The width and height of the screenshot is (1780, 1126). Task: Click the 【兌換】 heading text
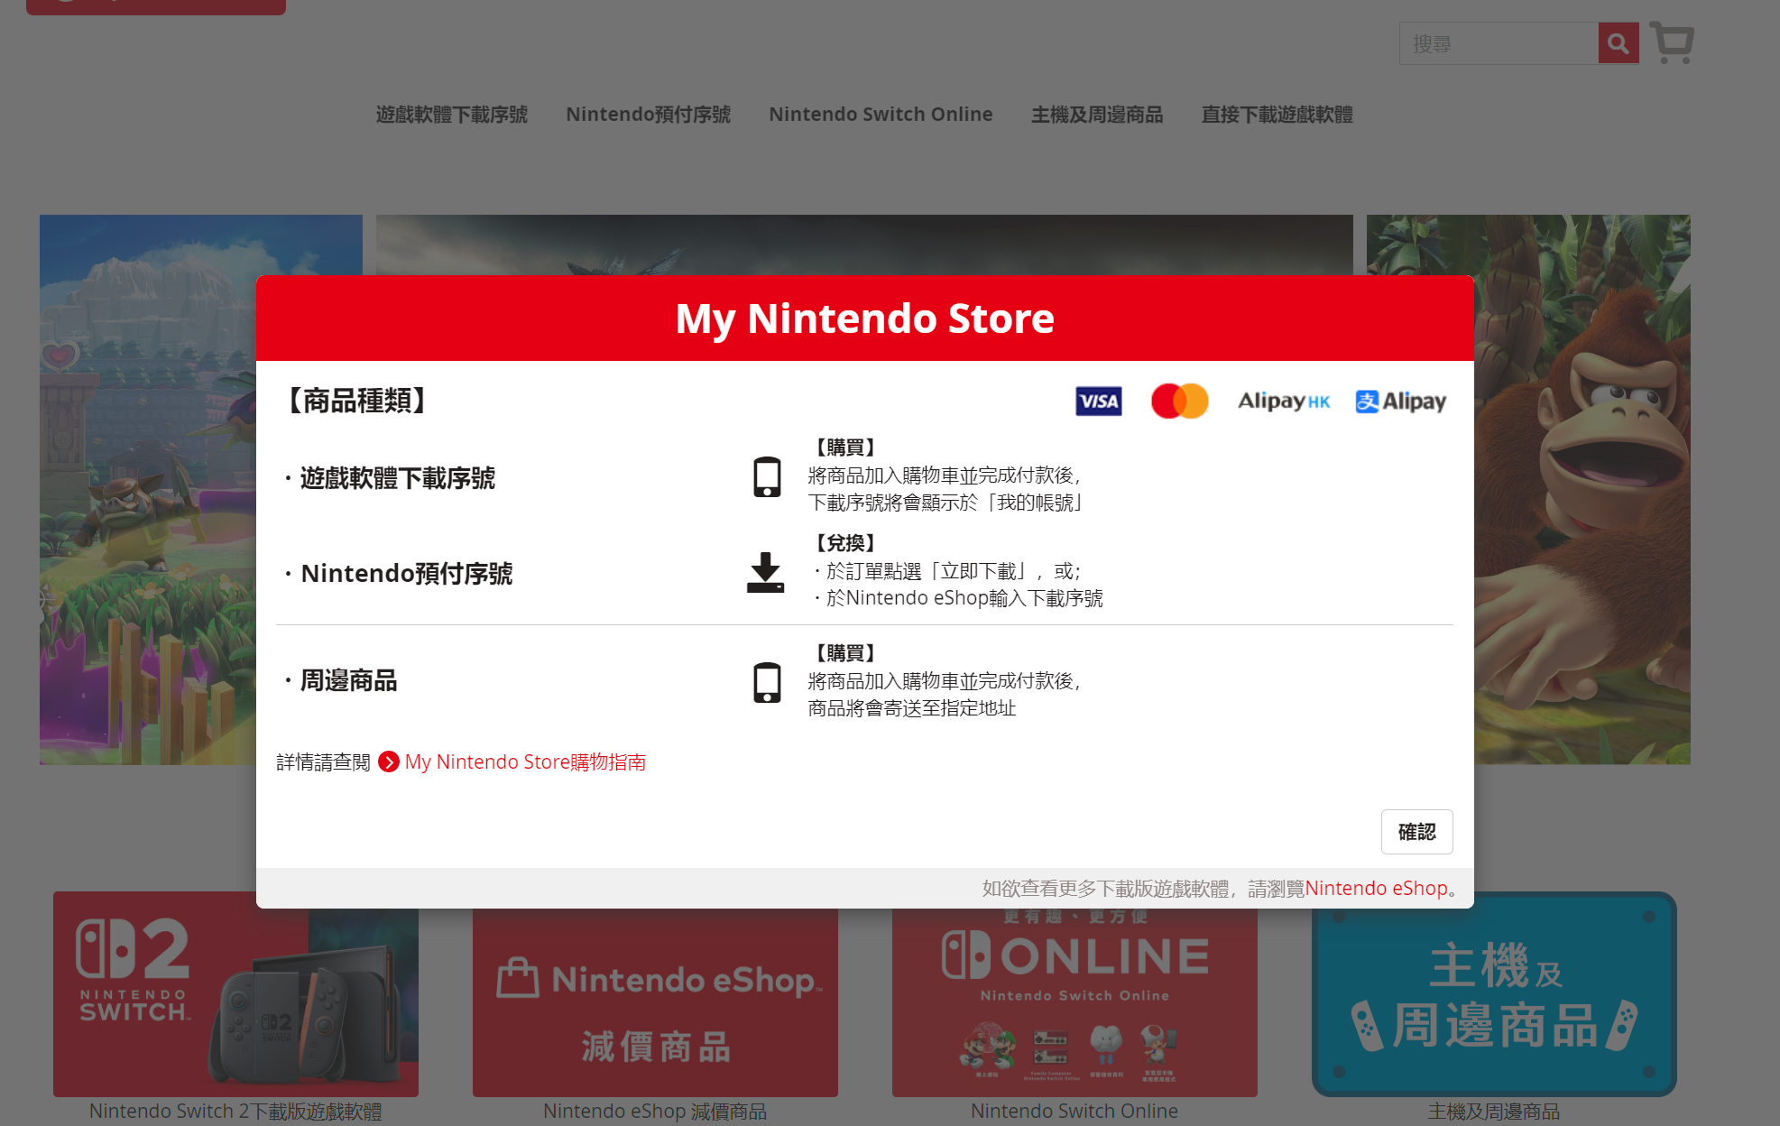coord(845,543)
